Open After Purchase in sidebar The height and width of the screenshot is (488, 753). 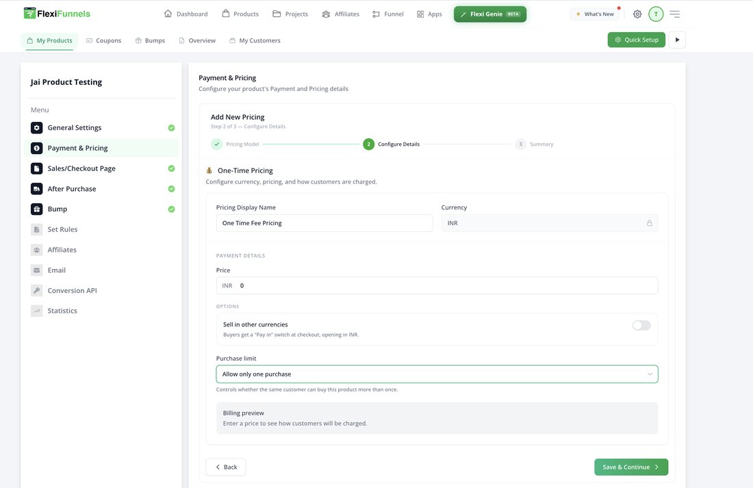pyautogui.click(x=101, y=189)
